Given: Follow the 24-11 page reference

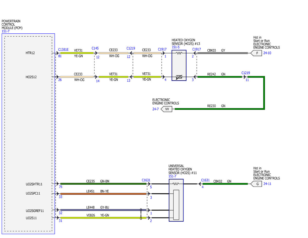Looking at the screenshot, I should point(267,184).
